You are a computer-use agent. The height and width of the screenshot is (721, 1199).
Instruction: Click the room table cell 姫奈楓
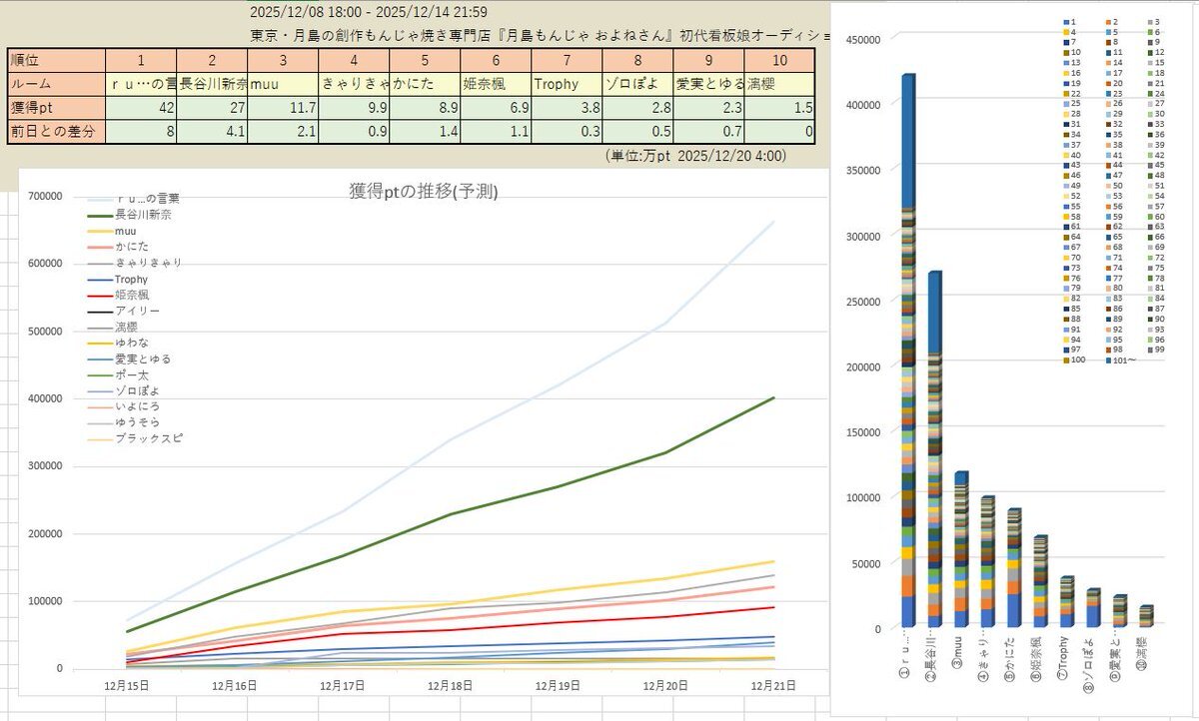coord(495,84)
